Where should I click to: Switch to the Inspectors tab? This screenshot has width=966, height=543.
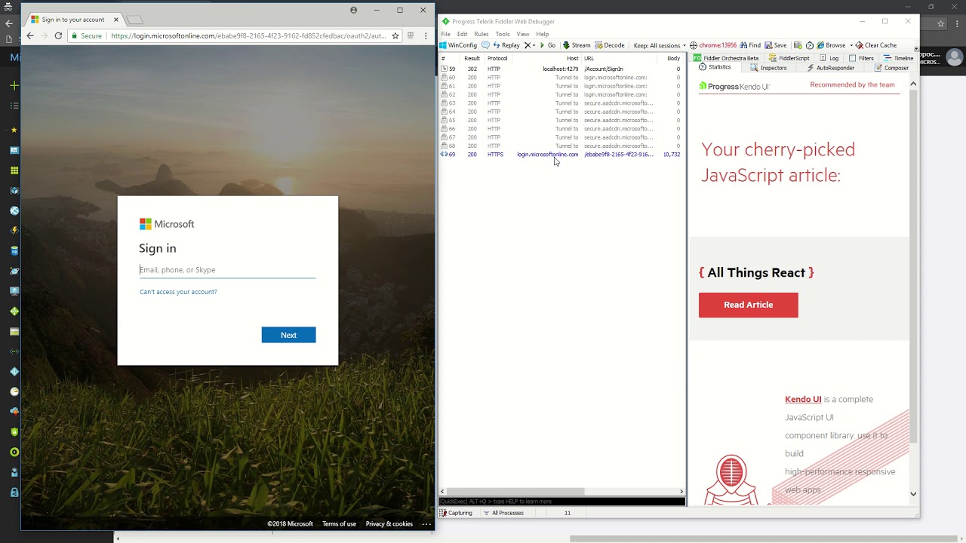(768, 68)
